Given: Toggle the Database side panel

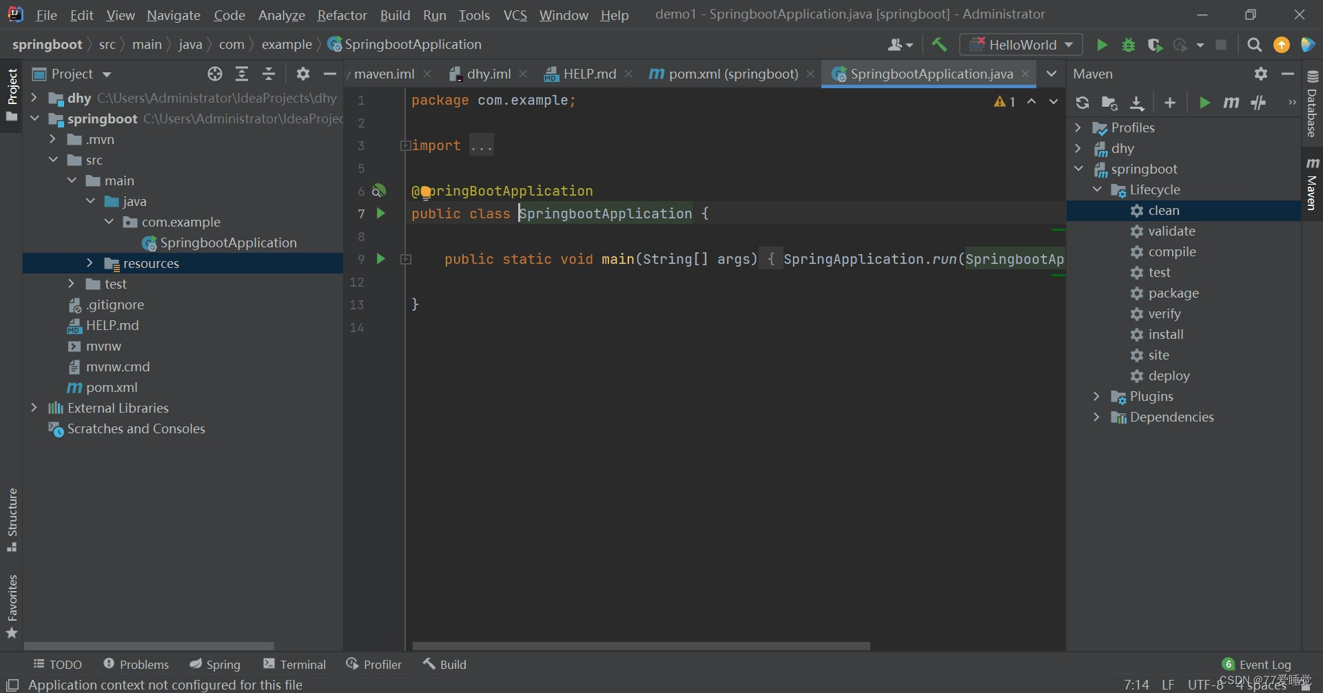Looking at the screenshot, I should coord(1312,104).
